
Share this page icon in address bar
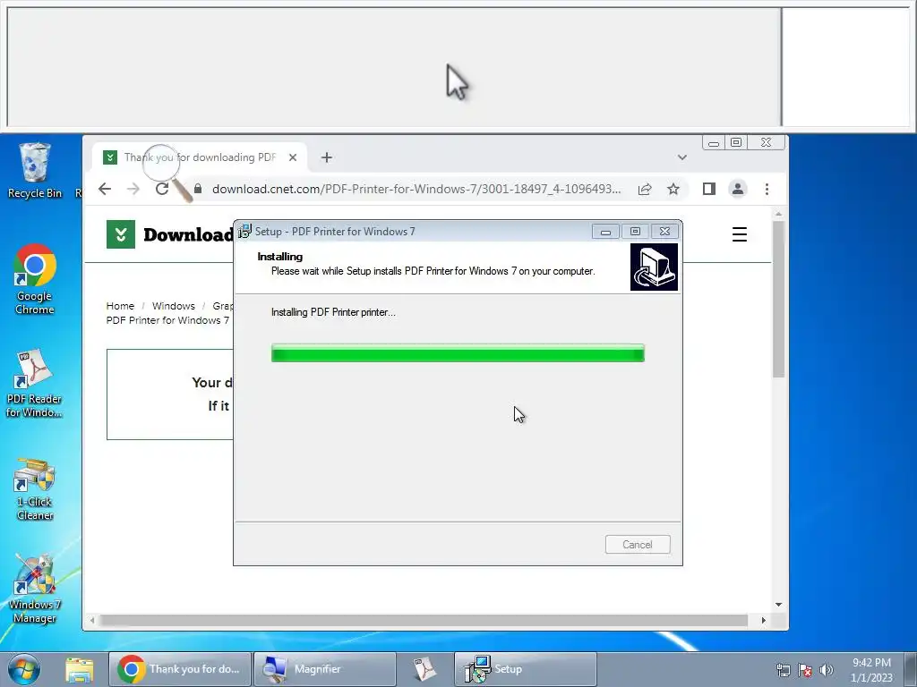point(645,189)
